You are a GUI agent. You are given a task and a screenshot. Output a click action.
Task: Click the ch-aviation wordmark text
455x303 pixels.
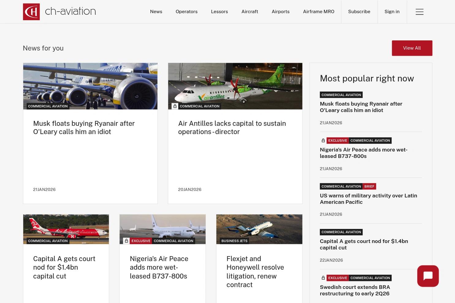pyautogui.click(x=70, y=11)
